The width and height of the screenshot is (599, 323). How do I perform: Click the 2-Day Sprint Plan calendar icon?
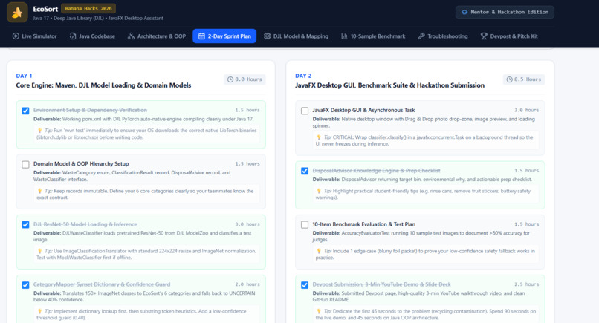pos(201,36)
